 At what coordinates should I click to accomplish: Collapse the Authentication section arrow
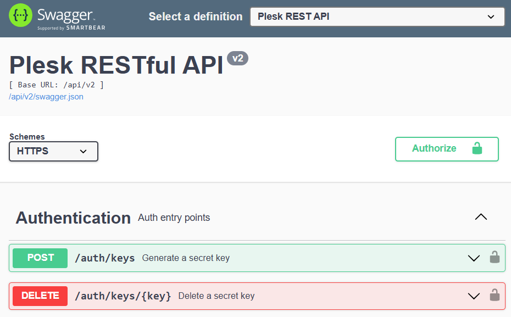click(481, 217)
